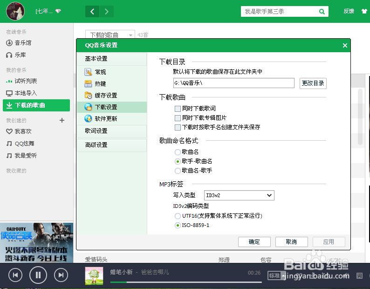370x289 pixels.
Task: Click the VIP diamond icon
Action: [x=58, y=11]
